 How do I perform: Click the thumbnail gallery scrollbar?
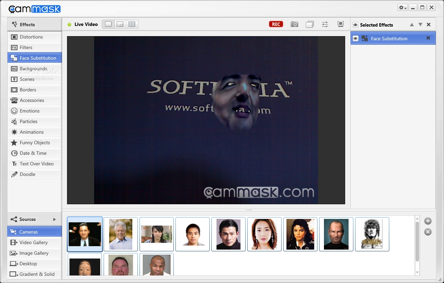tap(417, 241)
